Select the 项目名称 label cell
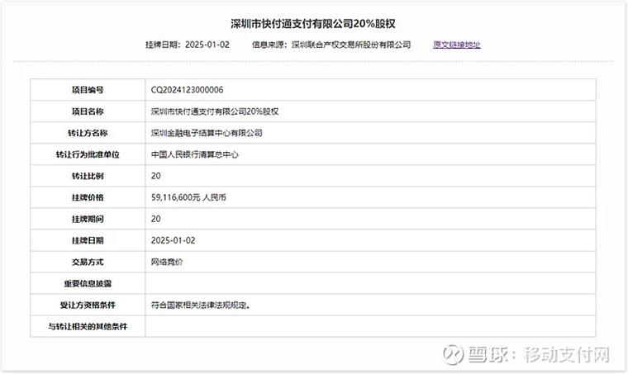The width and height of the screenshot is (628, 374). point(88,111)
